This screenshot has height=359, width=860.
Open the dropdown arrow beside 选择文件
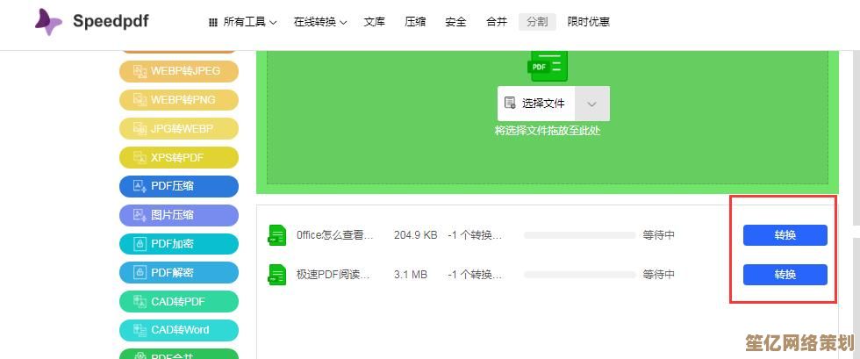(592, 104)
